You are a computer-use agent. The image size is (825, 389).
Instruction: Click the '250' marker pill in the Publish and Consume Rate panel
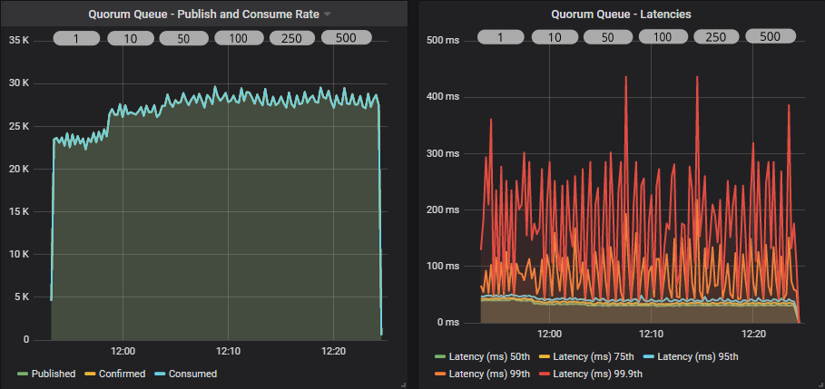pos(292,38)
